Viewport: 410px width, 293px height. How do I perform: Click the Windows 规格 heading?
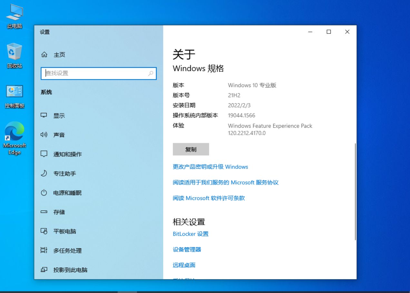point(198,68)
